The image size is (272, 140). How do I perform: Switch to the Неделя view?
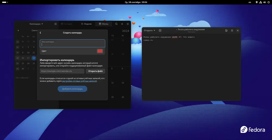coord(86,24)
